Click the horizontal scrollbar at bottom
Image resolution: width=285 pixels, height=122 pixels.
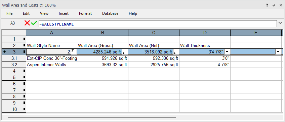pyautogui.click(x=92, y=117)
